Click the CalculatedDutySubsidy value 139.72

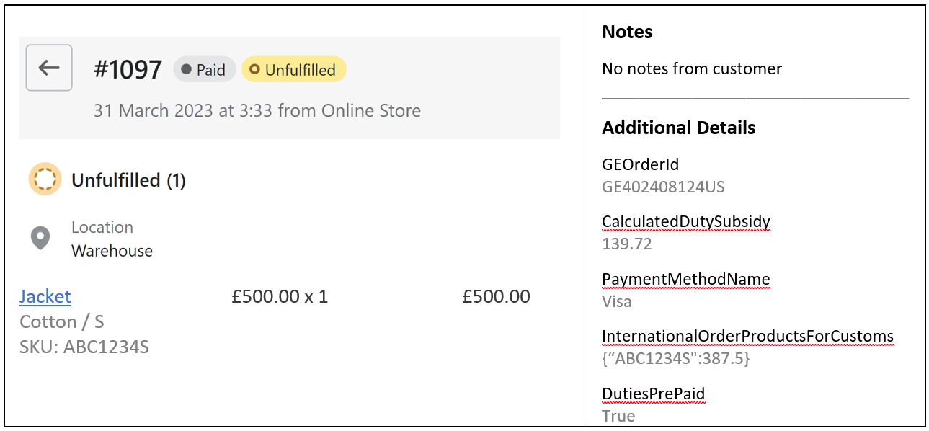(627, 244)
